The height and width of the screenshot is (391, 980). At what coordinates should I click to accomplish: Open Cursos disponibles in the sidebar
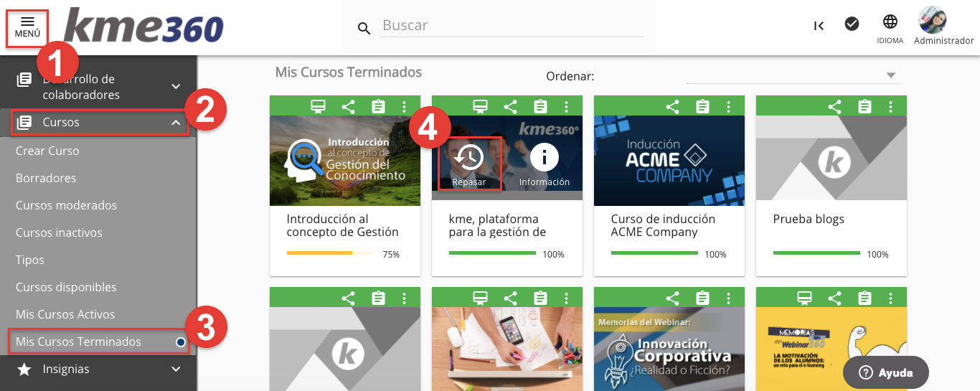tap(66, 287)
